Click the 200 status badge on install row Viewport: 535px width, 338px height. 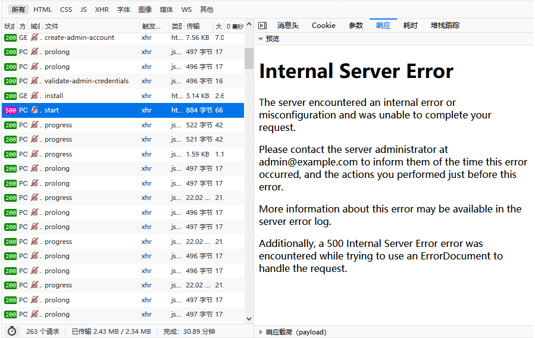10,96
